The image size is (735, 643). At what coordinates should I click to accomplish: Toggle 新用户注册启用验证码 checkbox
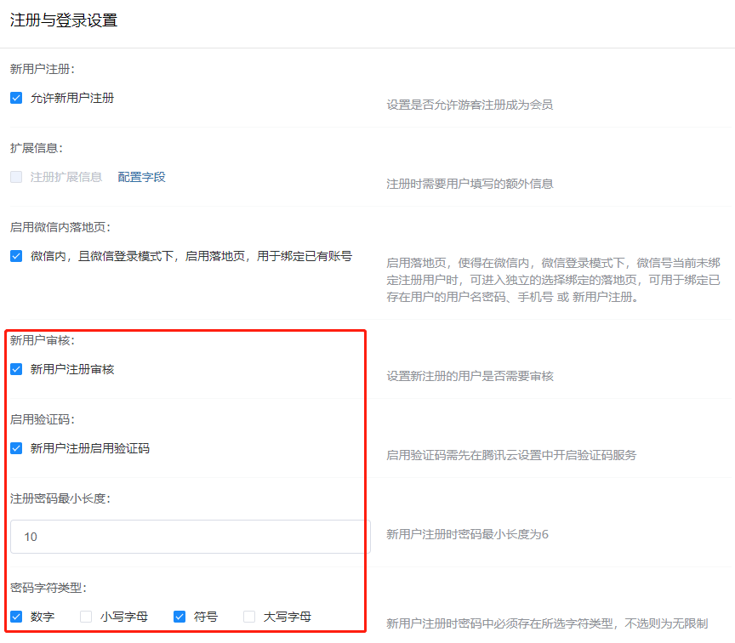(x=16, y=448)
